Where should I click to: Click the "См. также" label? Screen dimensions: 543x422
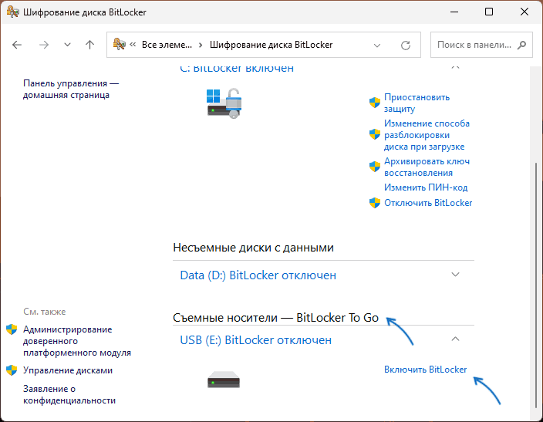pyautogui.click(x=44, y=312)
